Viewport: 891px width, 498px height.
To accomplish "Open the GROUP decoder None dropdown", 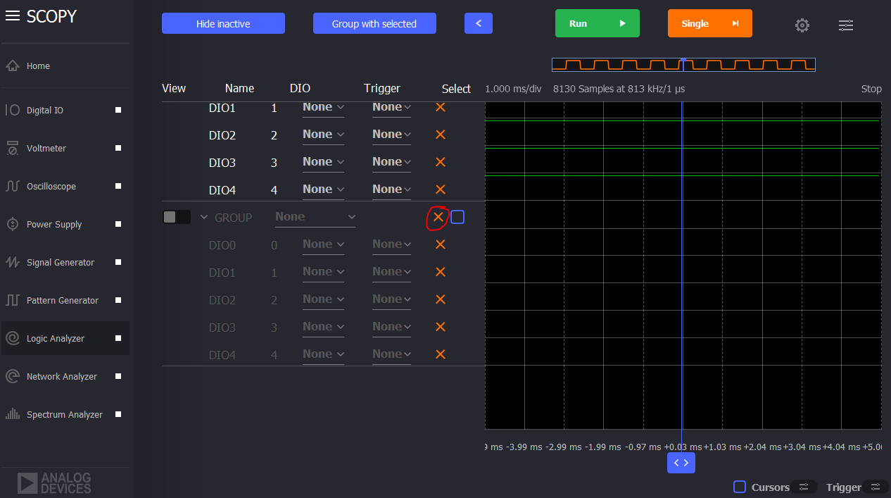I will coord(315,217).
